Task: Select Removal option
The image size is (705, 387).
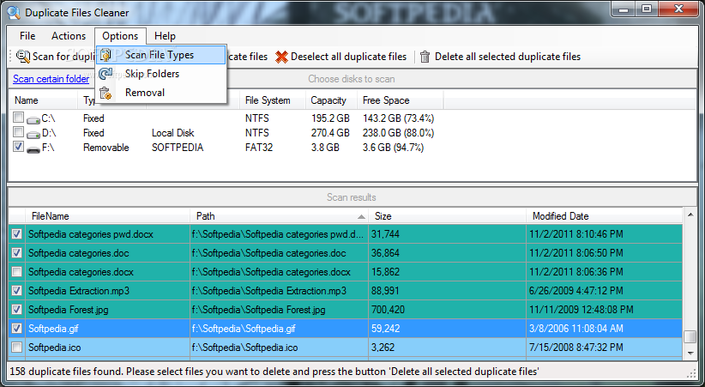Action: (161, 93)
